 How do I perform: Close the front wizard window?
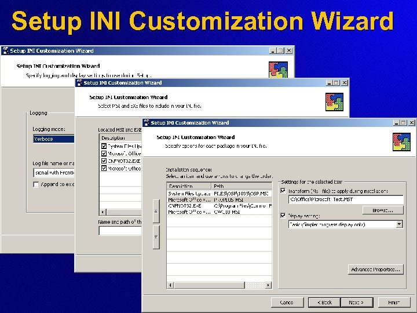point(411,123)
